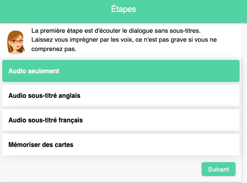Click the Étapes header title
The width and height of the screenshot is (247, 183).
pos(123,9)
